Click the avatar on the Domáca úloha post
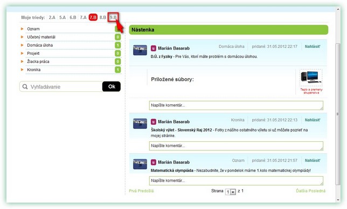Screen dimensions: 347x209 (140, 50)
